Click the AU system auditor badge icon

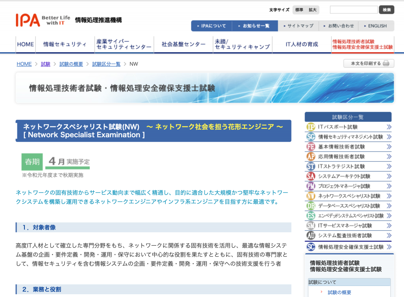[x=311, y=235]
